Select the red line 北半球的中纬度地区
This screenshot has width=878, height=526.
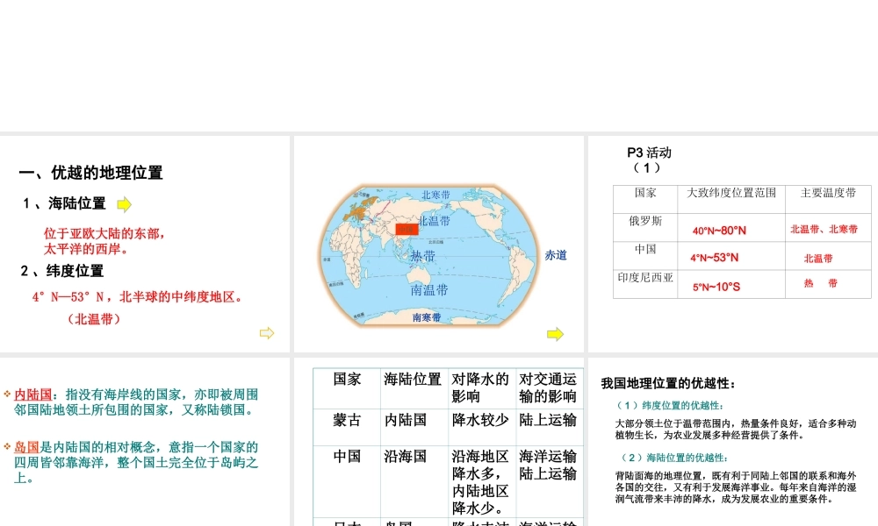tap(182, 297)
